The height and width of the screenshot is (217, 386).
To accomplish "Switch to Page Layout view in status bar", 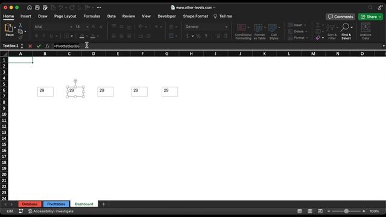I will click(x=310, y=211).
